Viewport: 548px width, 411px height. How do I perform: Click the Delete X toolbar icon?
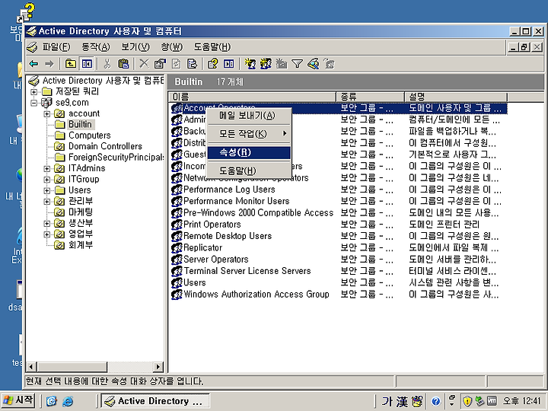click(x=144, y=64)
